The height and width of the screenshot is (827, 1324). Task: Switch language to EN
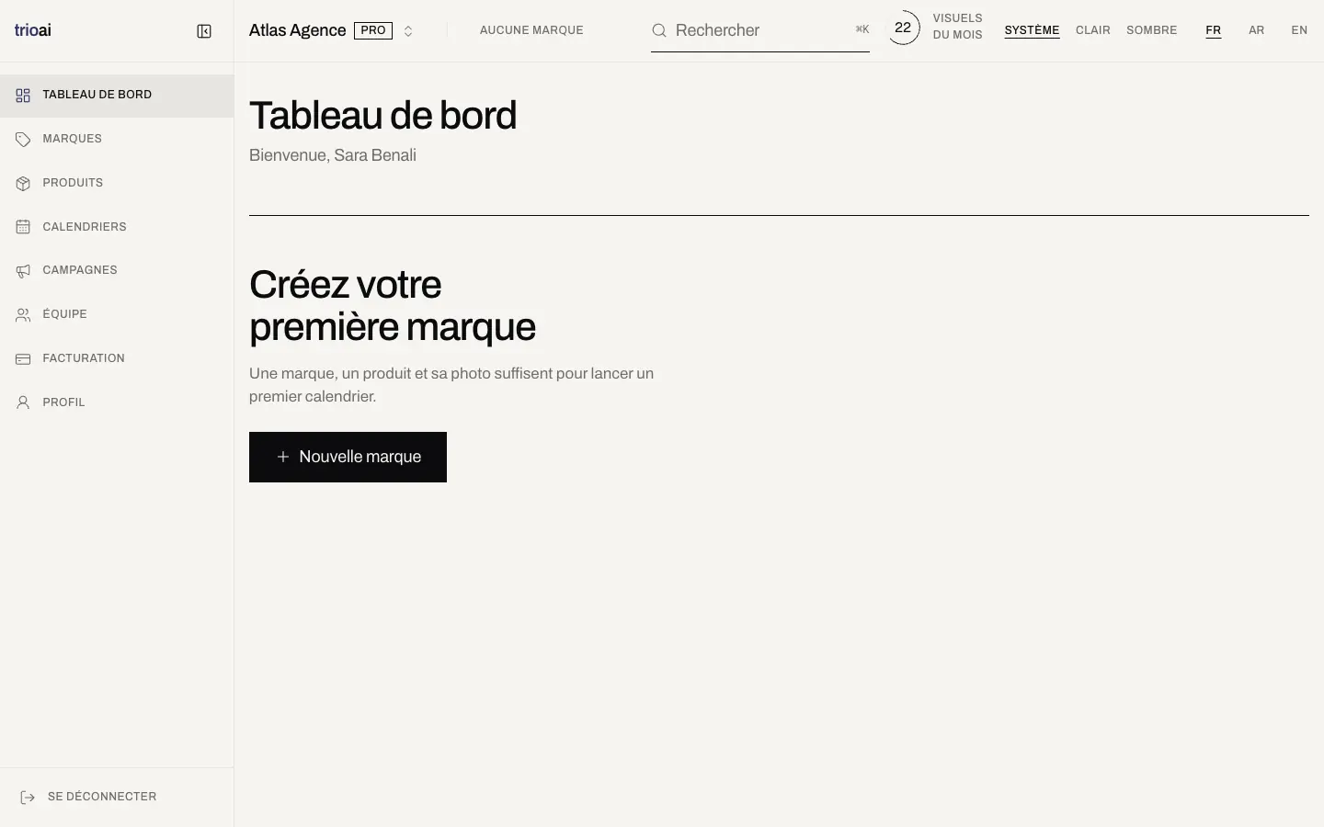[1299, 30]
